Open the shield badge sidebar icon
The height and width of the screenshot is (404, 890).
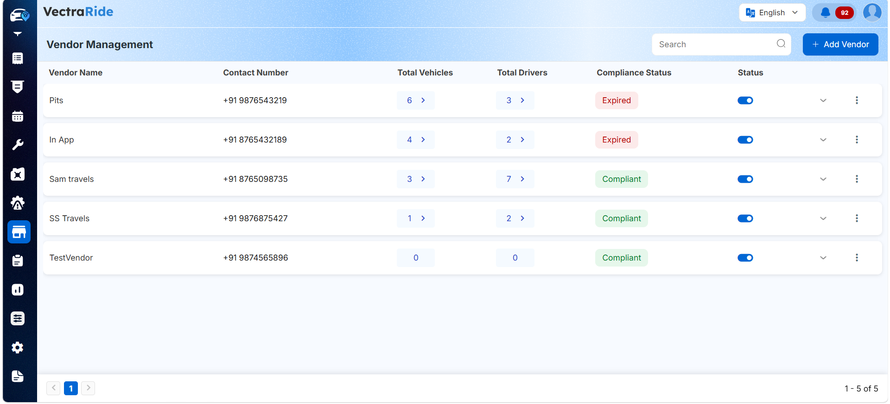tap(18, 87)
